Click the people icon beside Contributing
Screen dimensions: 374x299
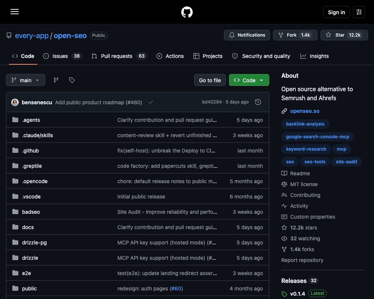click(x=284, y=195)
